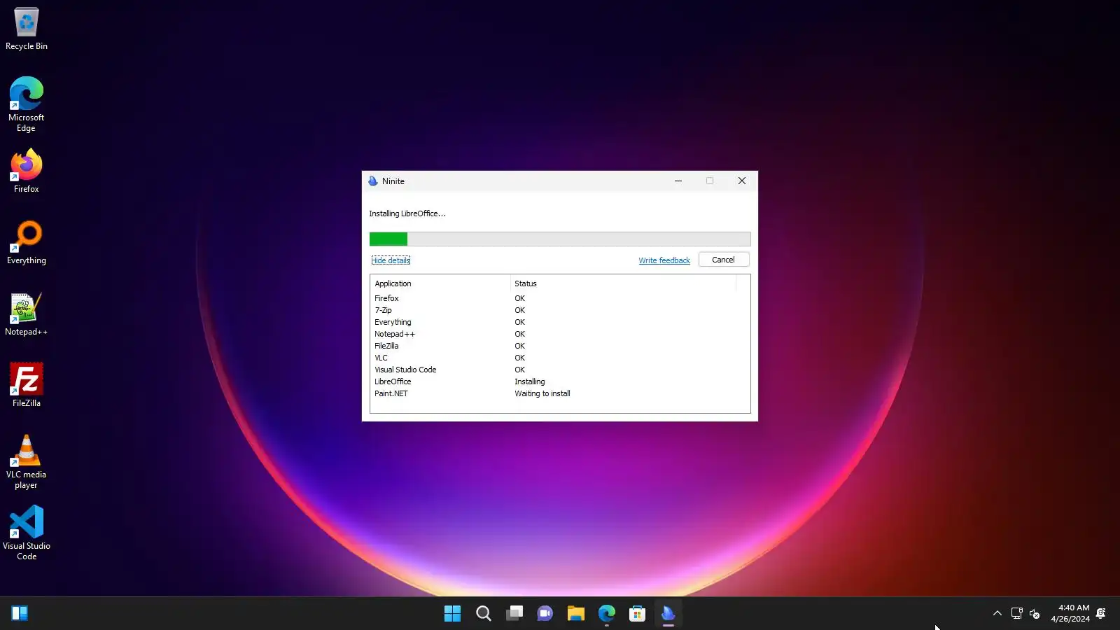The width and height of the screenshot is (1120, 630).
Task: Select the Firefox row in the list
Action: [560, 298]
